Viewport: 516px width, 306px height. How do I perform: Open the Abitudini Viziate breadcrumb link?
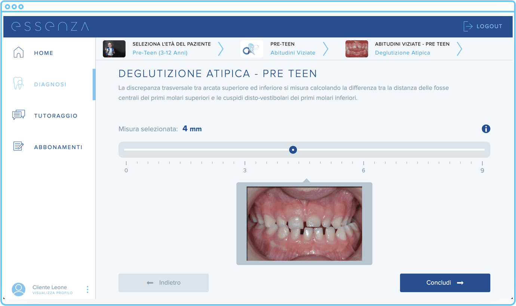(x=293, y=53)
